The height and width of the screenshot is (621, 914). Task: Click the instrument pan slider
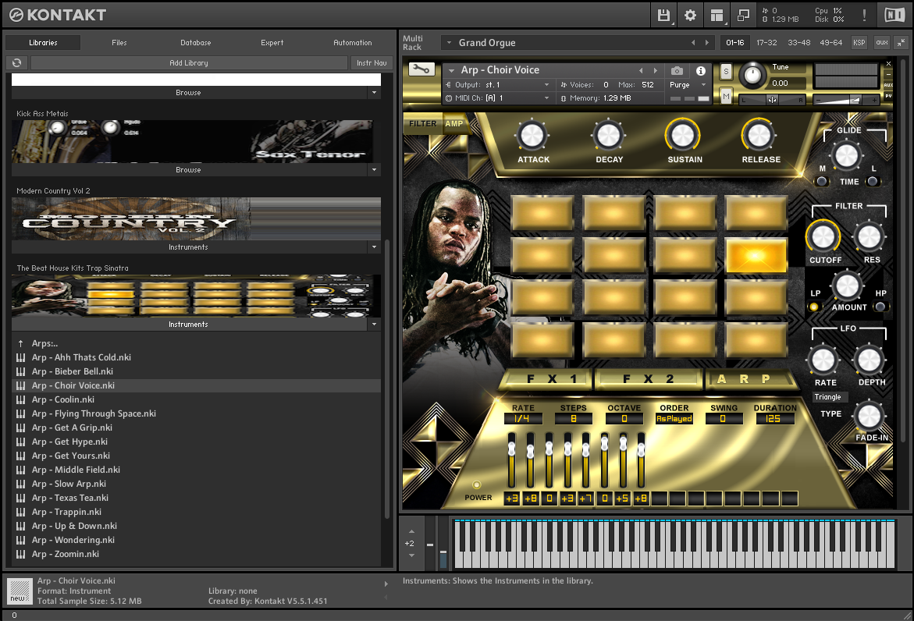(772, 100)
